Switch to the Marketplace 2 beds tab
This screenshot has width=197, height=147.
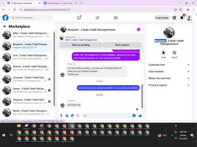60,3
